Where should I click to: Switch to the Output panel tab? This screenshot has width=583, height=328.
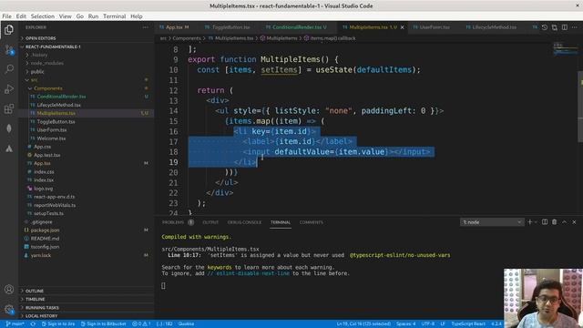click(210, 222)
